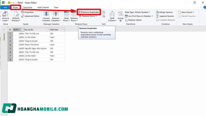Open the quick access toolbar dropdown
Screen dimensions: 206x116
14,3
